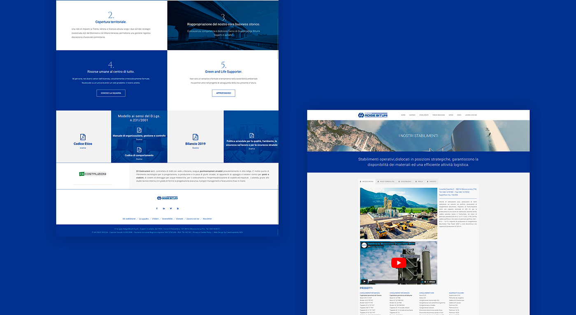
Task: Click Scarica under Bilancio 2019
Action: tap(195, 148)
